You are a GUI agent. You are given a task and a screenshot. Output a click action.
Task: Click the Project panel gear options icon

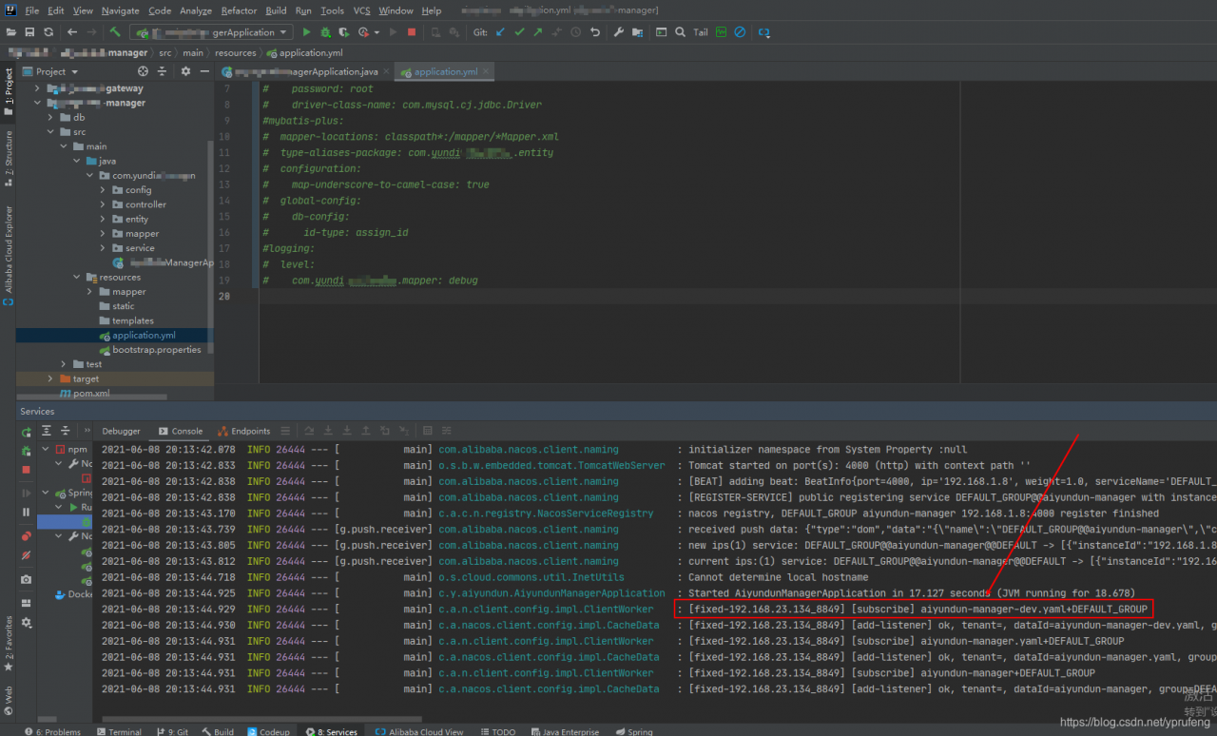click(x=185, y=71)
